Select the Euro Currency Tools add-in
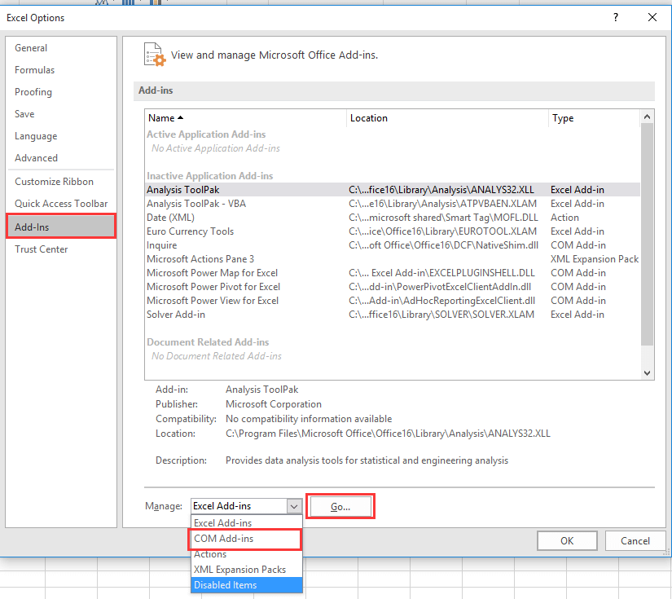Image resolution: width=672 pixels, height=599 pixels. point(190,231)
